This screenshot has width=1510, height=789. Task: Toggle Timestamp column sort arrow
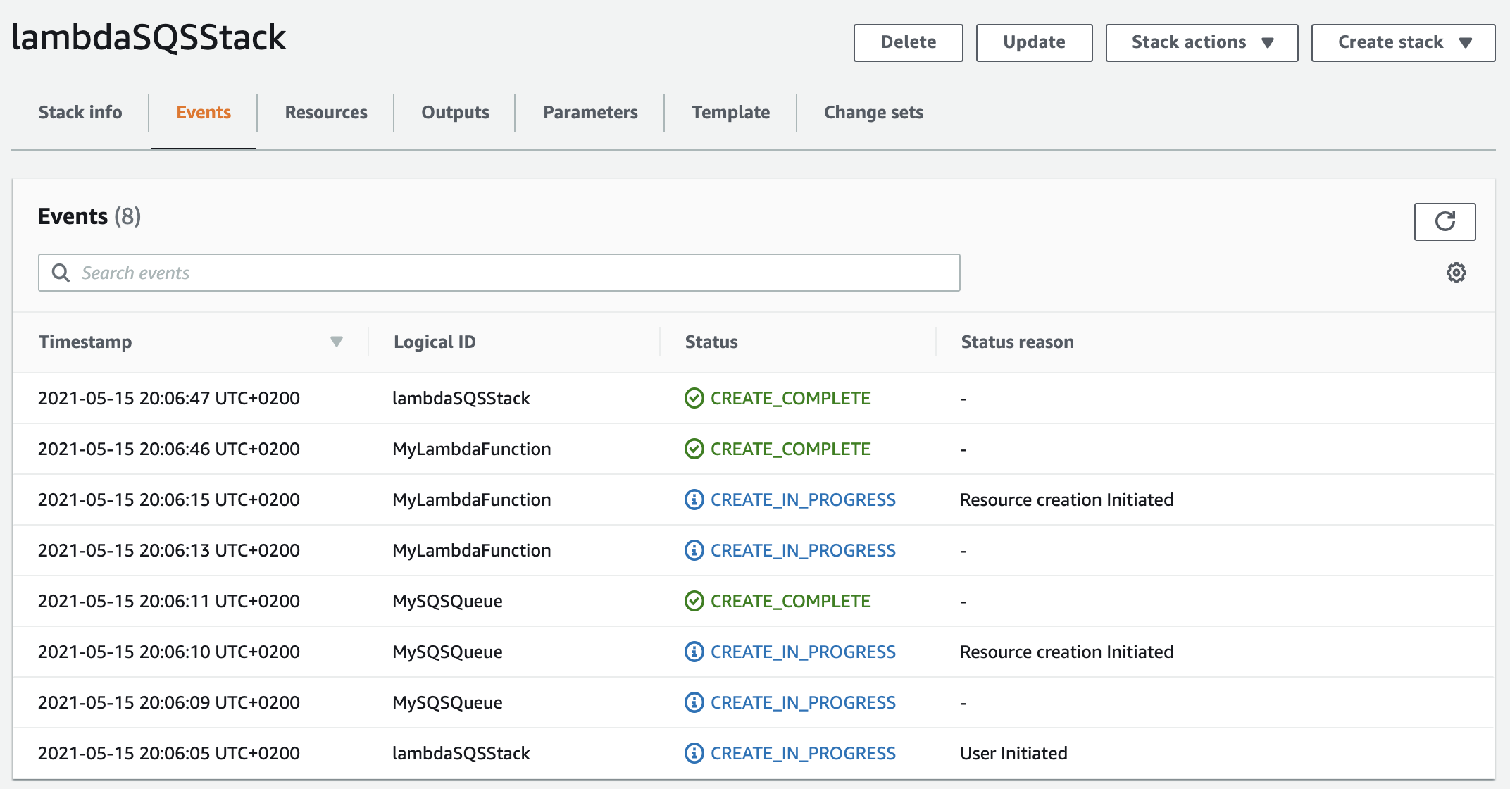pos(336,342)
